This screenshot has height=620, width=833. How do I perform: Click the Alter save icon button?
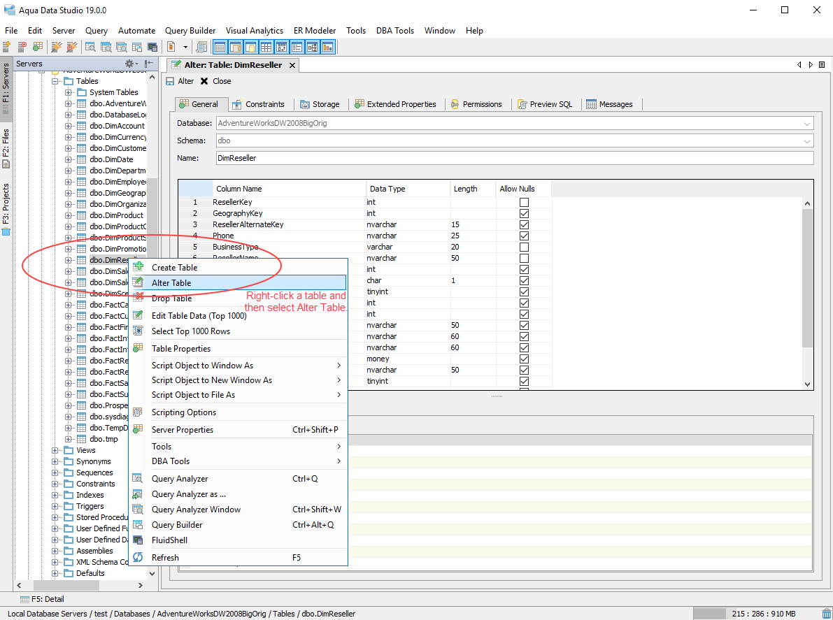point(170,81)
